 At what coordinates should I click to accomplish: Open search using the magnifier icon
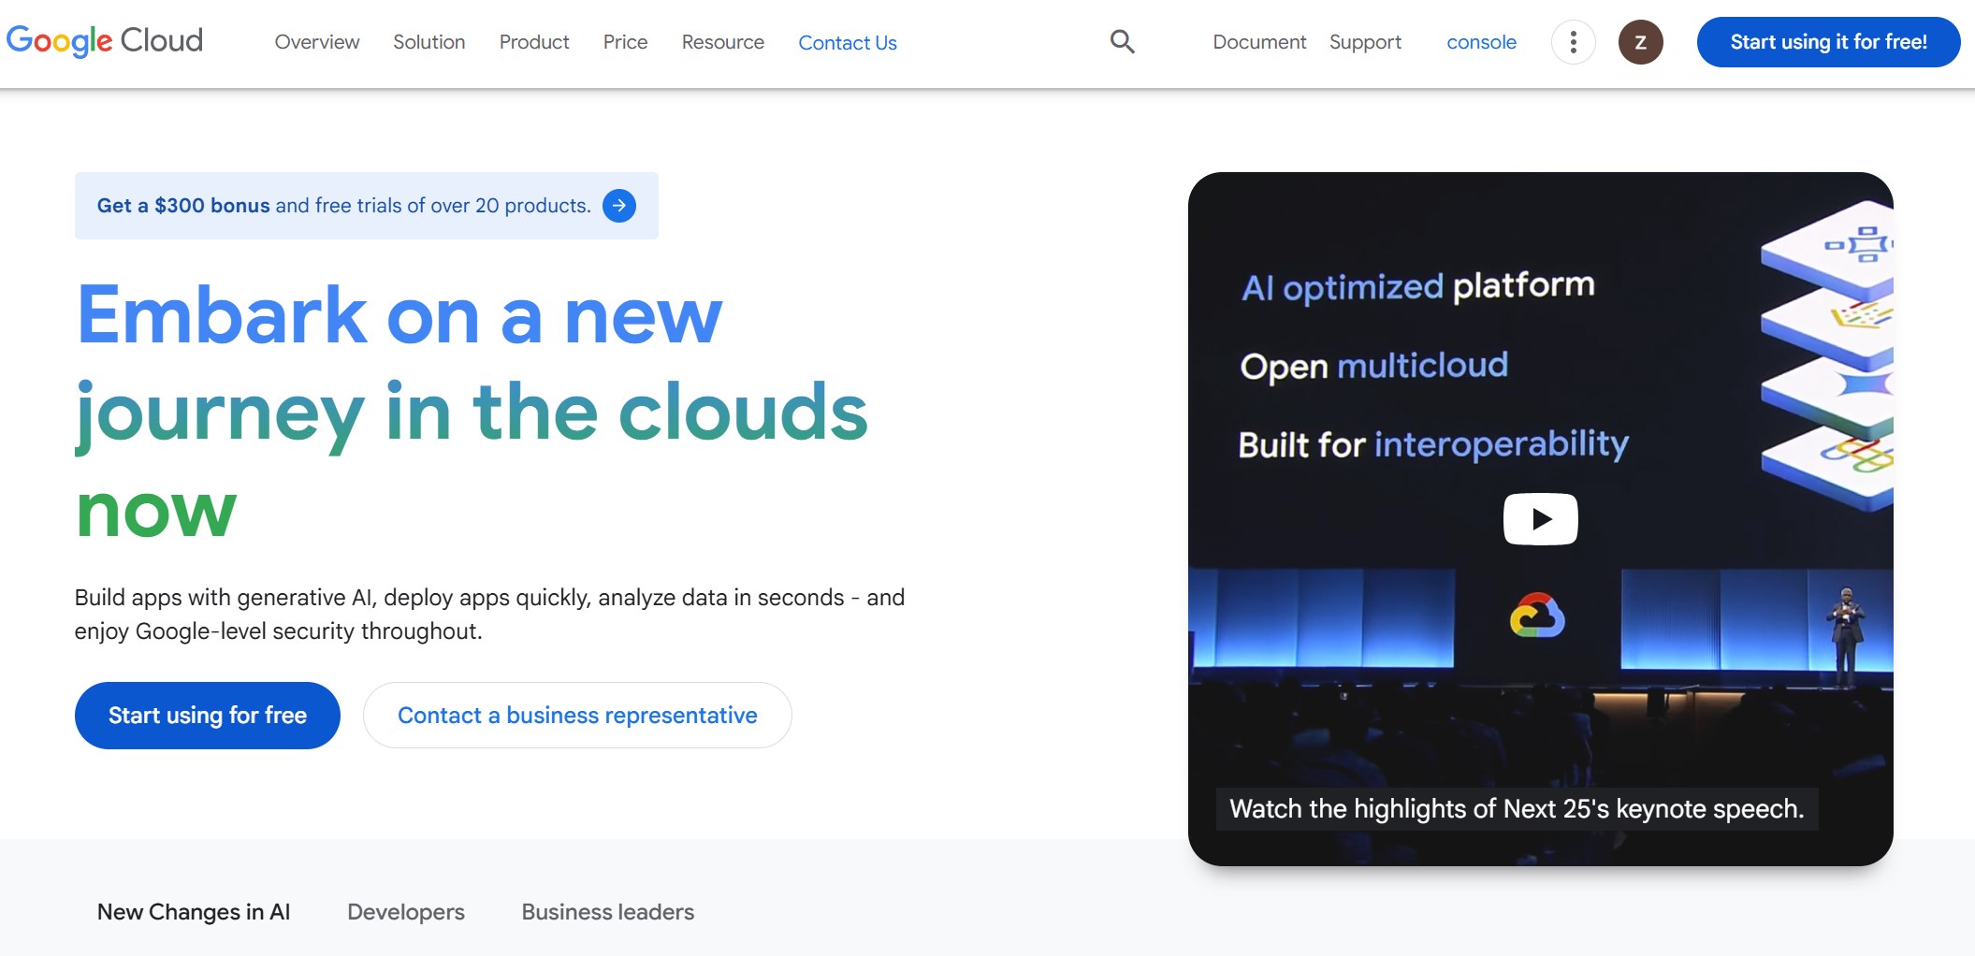tap(1122, 42)
